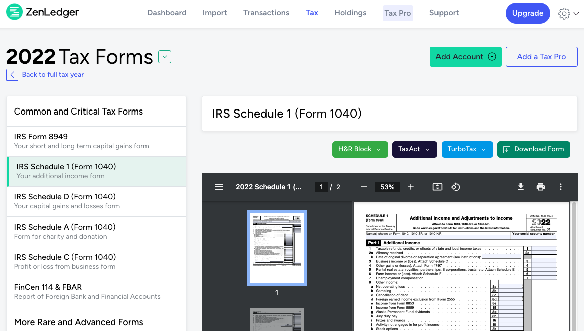Expand the tax year dropdown chevron
The image size is (584, 331).
[x=165, y=57]
